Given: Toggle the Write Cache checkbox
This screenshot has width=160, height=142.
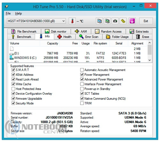Looking at the screenshot, I should coord(13,84).
